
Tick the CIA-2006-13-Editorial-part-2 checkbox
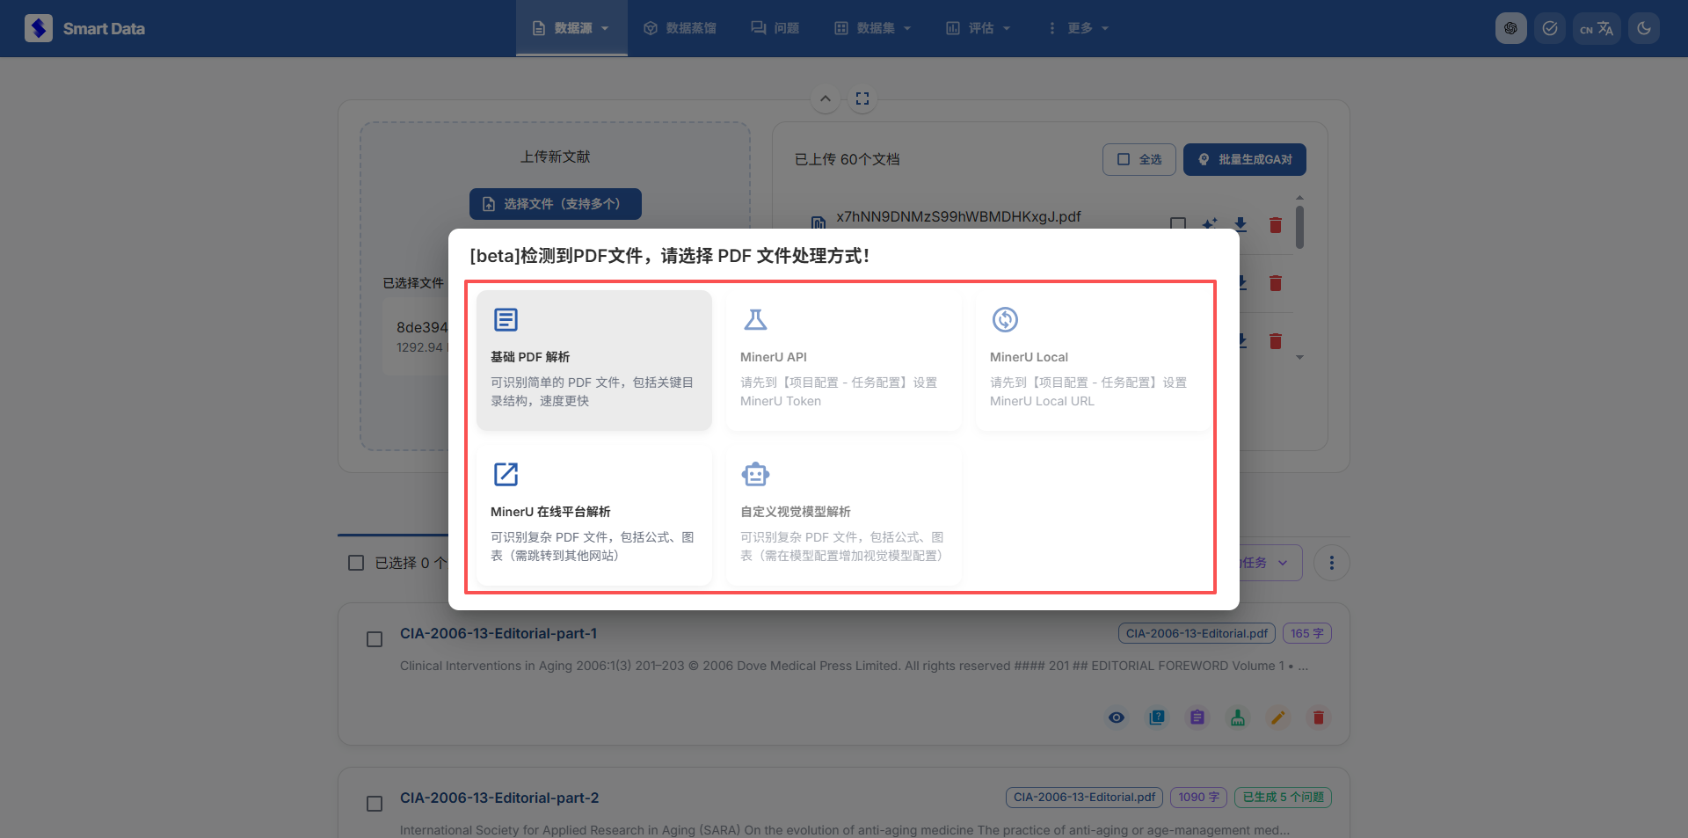pyautogui.click(x=375, y=804)
